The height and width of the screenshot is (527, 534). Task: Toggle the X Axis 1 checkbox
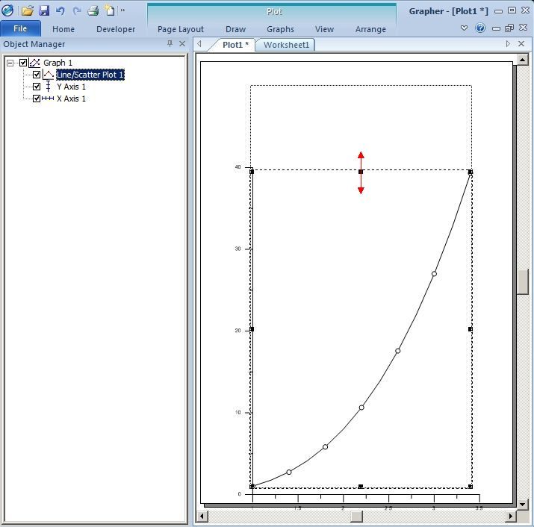tap(37, 99)
